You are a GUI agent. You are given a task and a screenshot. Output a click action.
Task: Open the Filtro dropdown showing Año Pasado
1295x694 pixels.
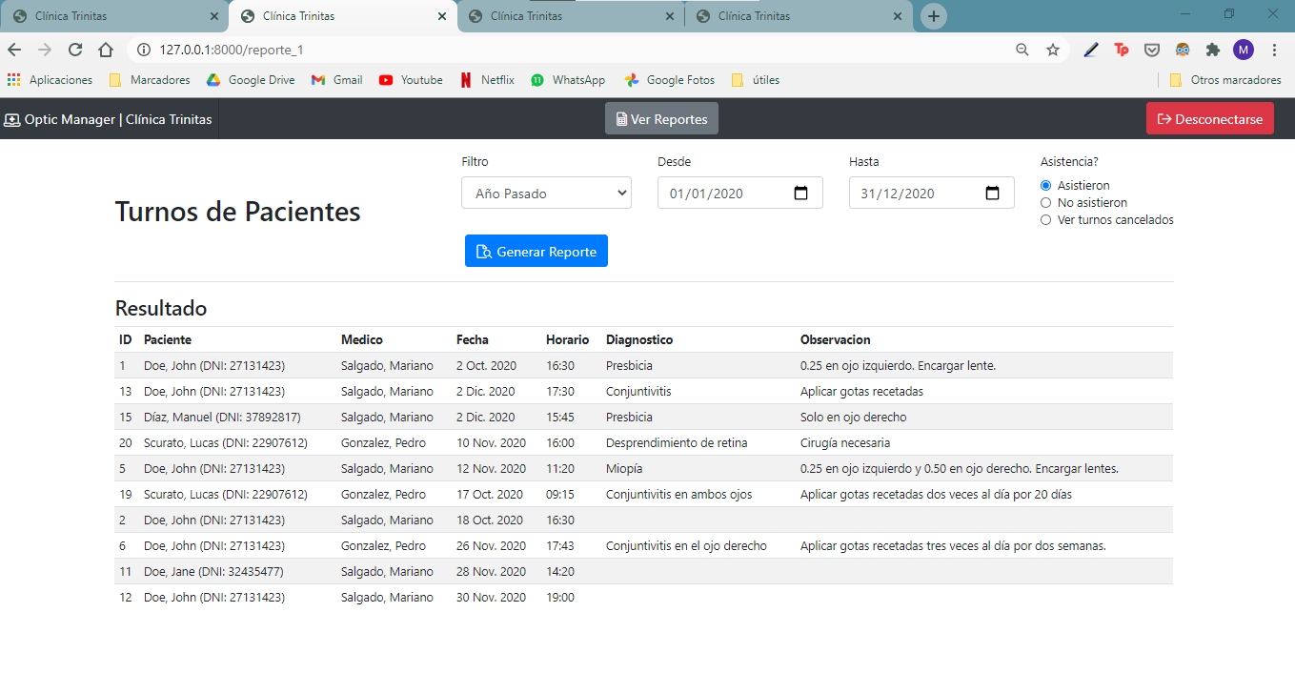pyautogui.click(x=547, y=193)
